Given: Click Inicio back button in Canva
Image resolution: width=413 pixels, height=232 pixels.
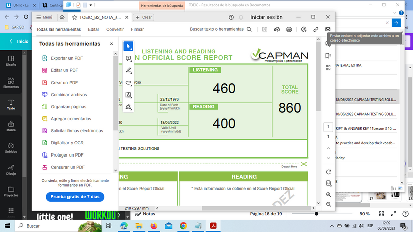Looking at the screenshot, I should tap(19, 41).
